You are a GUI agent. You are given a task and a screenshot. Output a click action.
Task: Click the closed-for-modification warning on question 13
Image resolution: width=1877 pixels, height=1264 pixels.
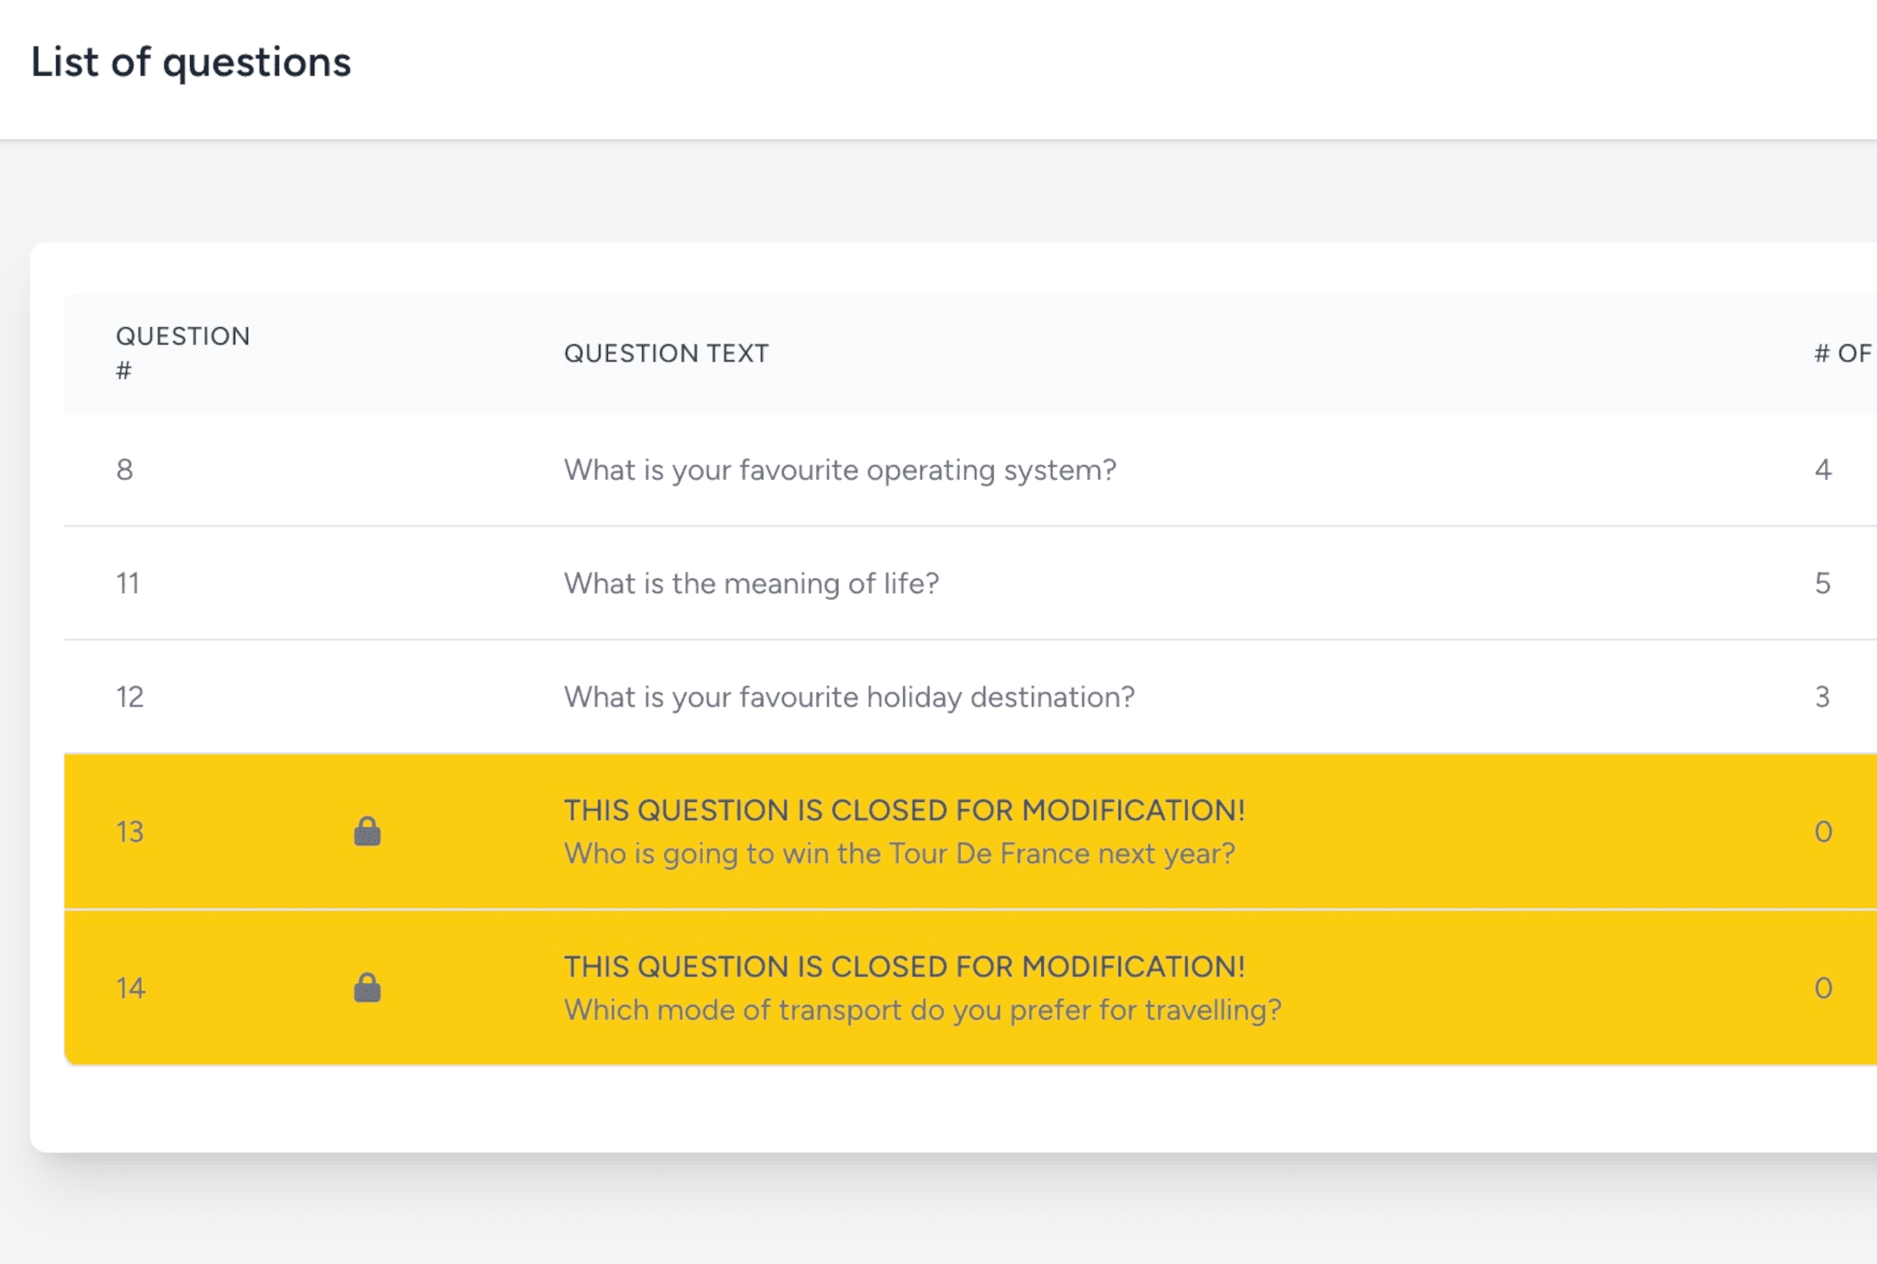[x=904, y=810]
